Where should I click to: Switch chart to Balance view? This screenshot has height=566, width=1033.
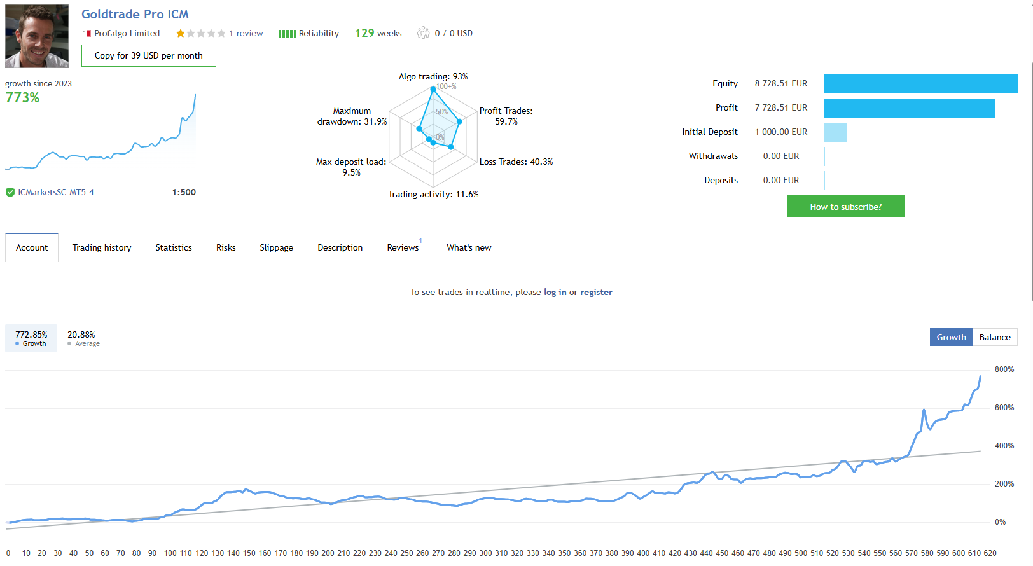995,337
